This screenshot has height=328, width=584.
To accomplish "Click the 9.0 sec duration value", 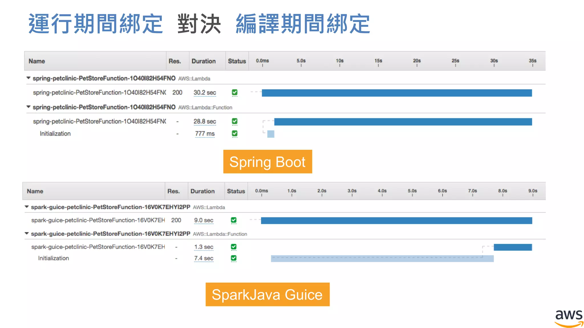I will 204,220.
